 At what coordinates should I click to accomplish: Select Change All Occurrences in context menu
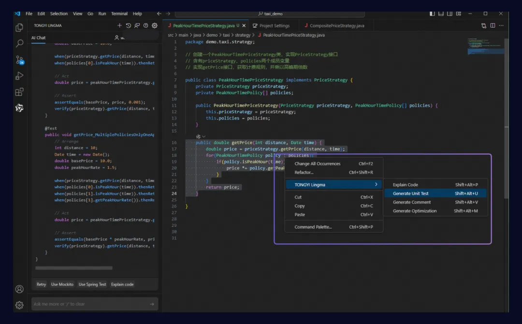333,163
